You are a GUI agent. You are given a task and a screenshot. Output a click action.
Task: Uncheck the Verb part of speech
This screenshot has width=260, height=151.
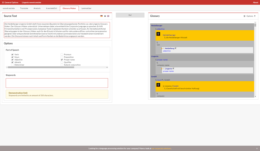(12, 55)
